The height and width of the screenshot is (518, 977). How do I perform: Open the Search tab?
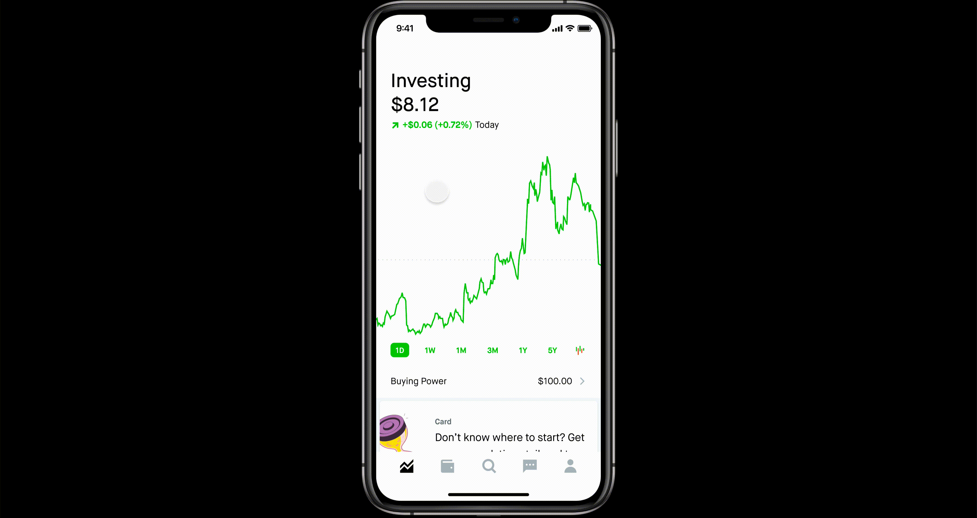tap(489, 466)
